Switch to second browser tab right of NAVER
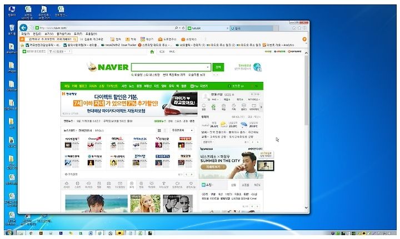 coord(251,28)
